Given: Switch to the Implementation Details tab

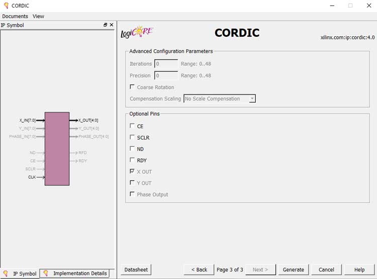Looking at the screenshot, I should (x=74, y=273).
